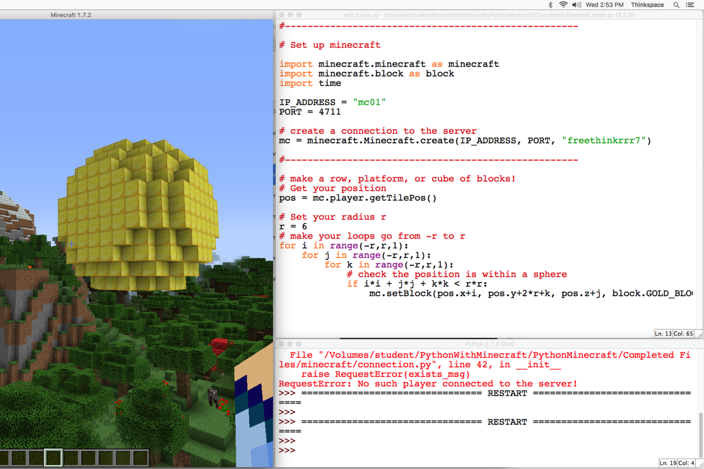Image resolution: width=704 pixels, height=469 pixels.
Task: Open Bluetooth status in menu bar
Action: tap(550, 5)
